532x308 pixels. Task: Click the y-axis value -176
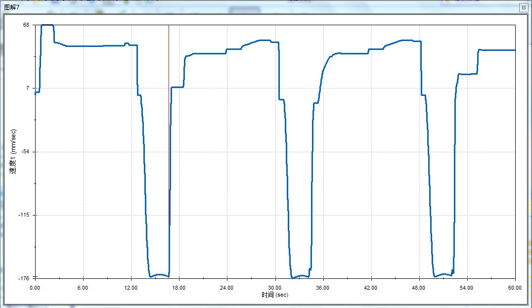(x=24, y=278)
